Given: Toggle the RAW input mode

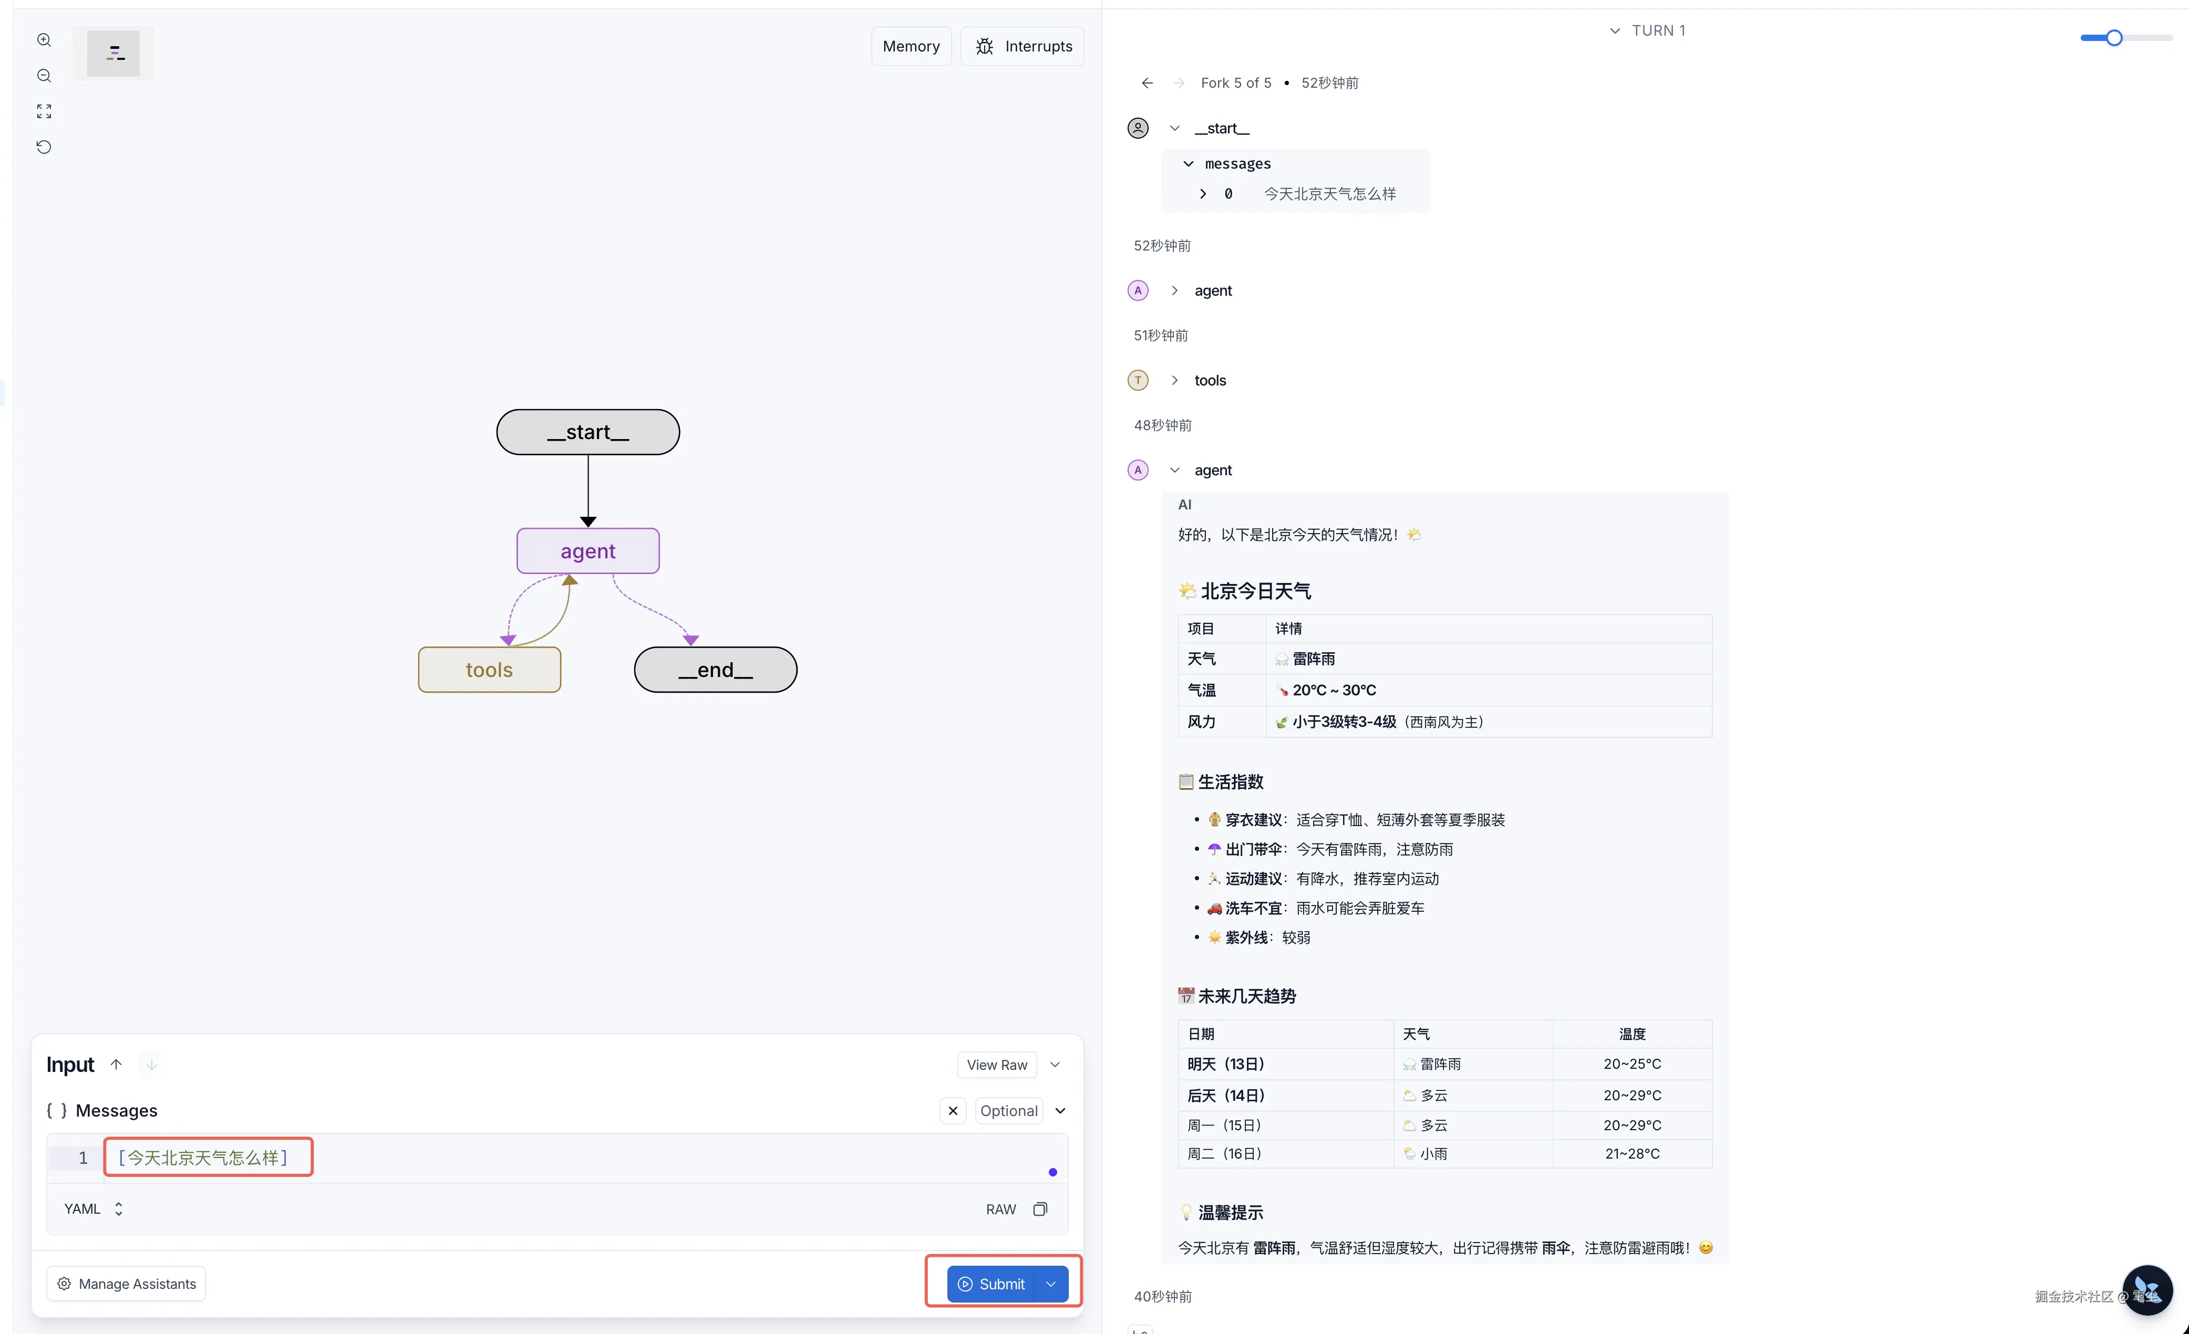Looking at the screenshot, I should 1000,1209.
